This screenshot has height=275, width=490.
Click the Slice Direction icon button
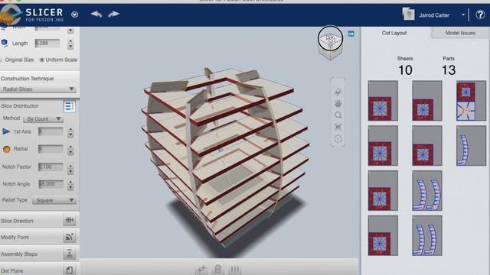click(69, 220)
